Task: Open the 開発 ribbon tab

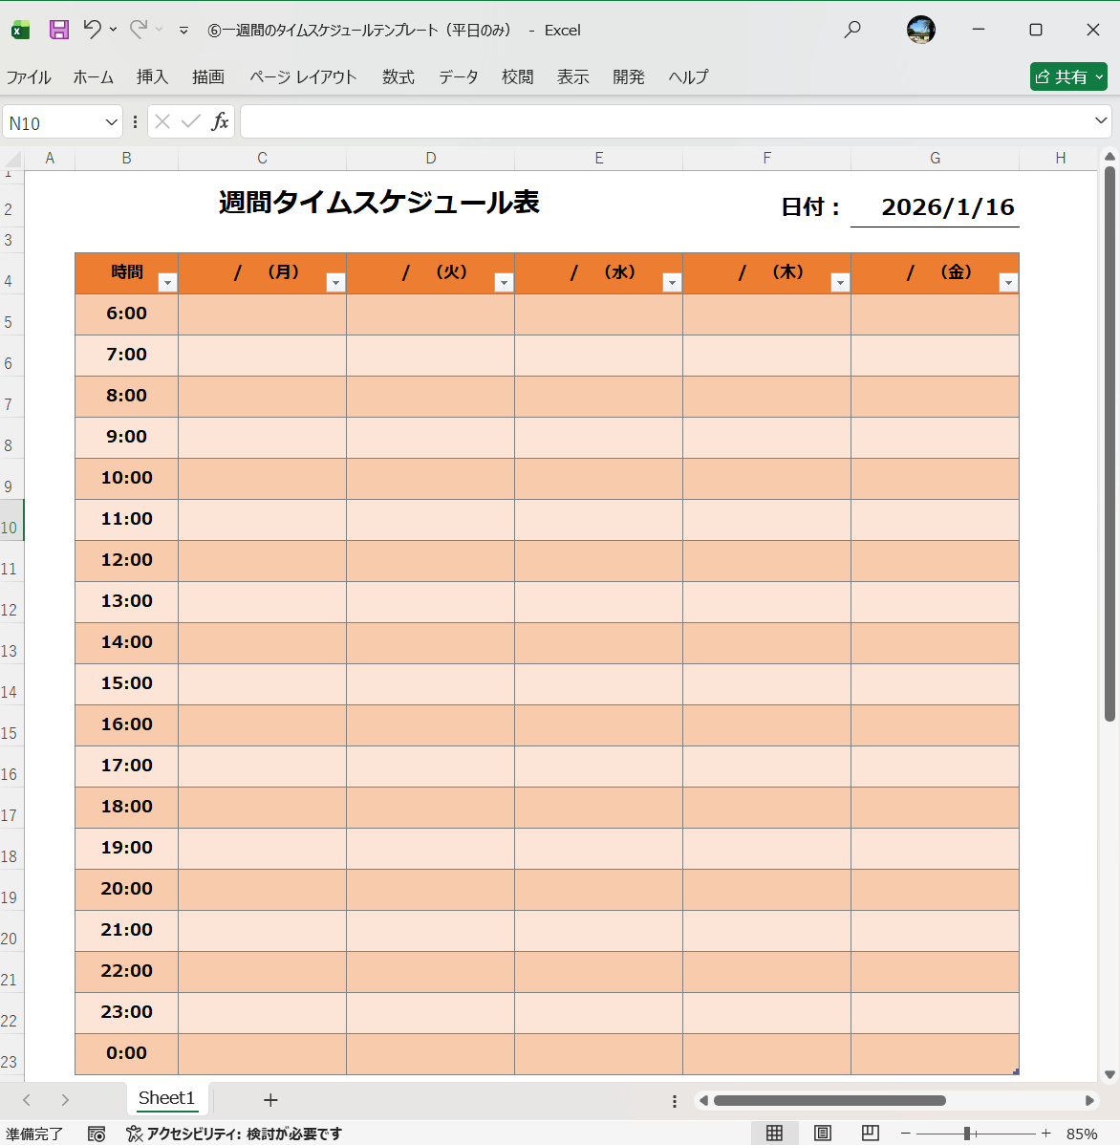Action: [x=629, y=76]
